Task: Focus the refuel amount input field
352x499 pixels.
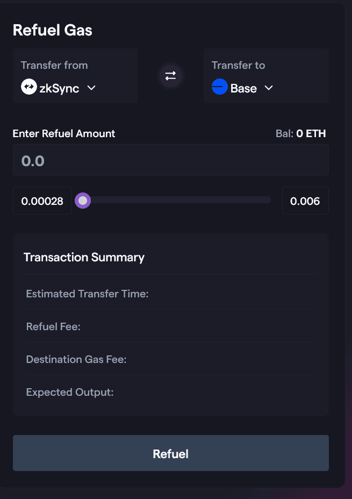Action: coord(170,160)
